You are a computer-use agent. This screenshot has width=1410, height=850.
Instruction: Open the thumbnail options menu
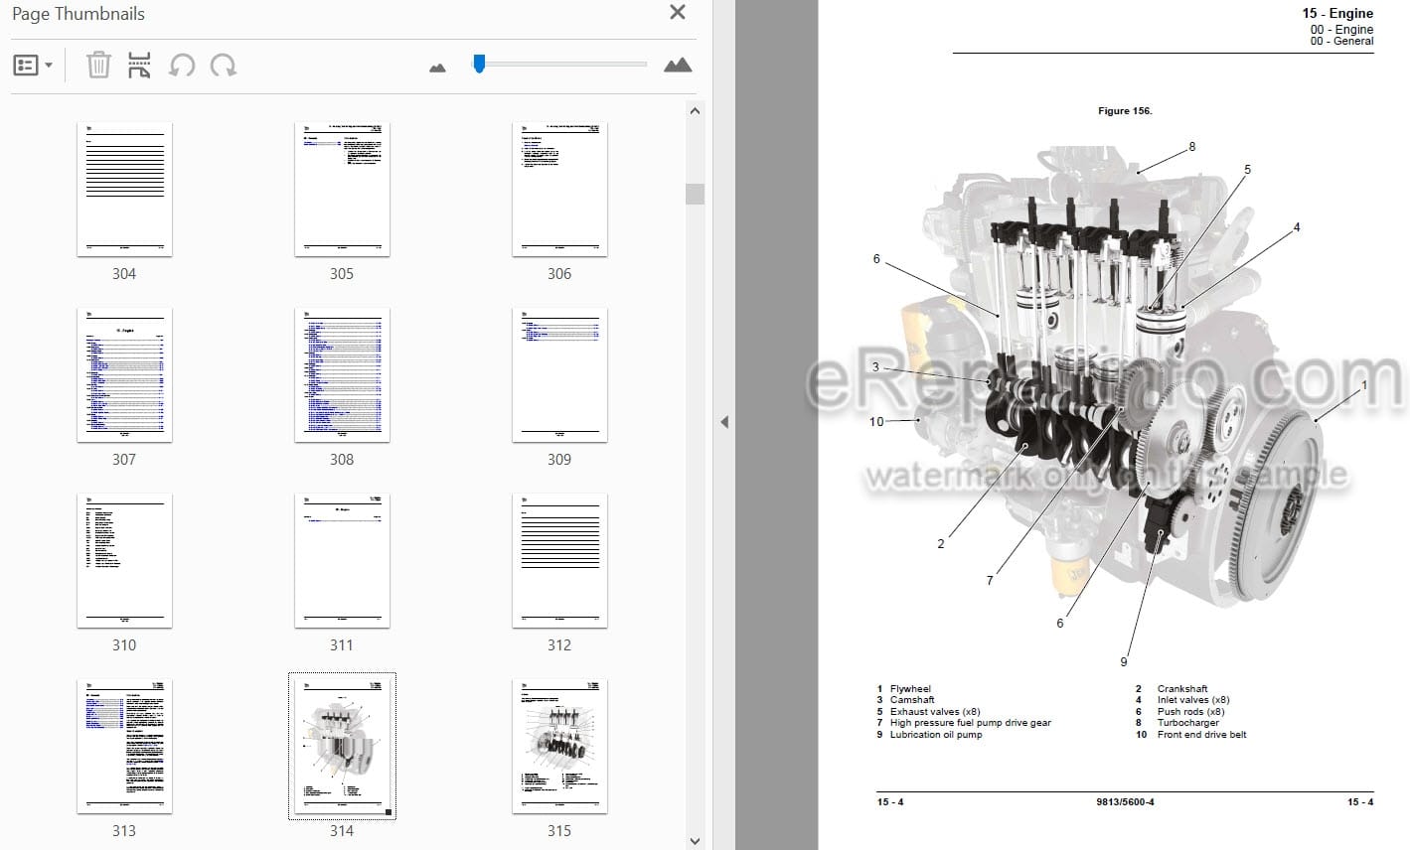(33, 66)
